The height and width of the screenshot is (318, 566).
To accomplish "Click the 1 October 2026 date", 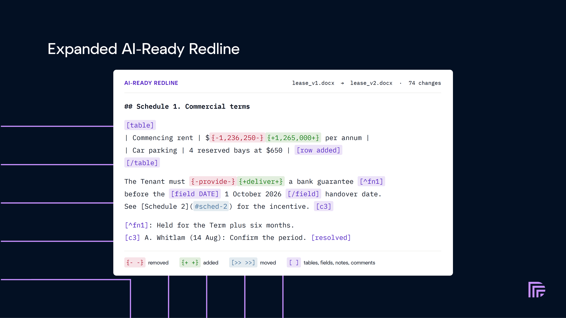I will click(x=253, y=194).
